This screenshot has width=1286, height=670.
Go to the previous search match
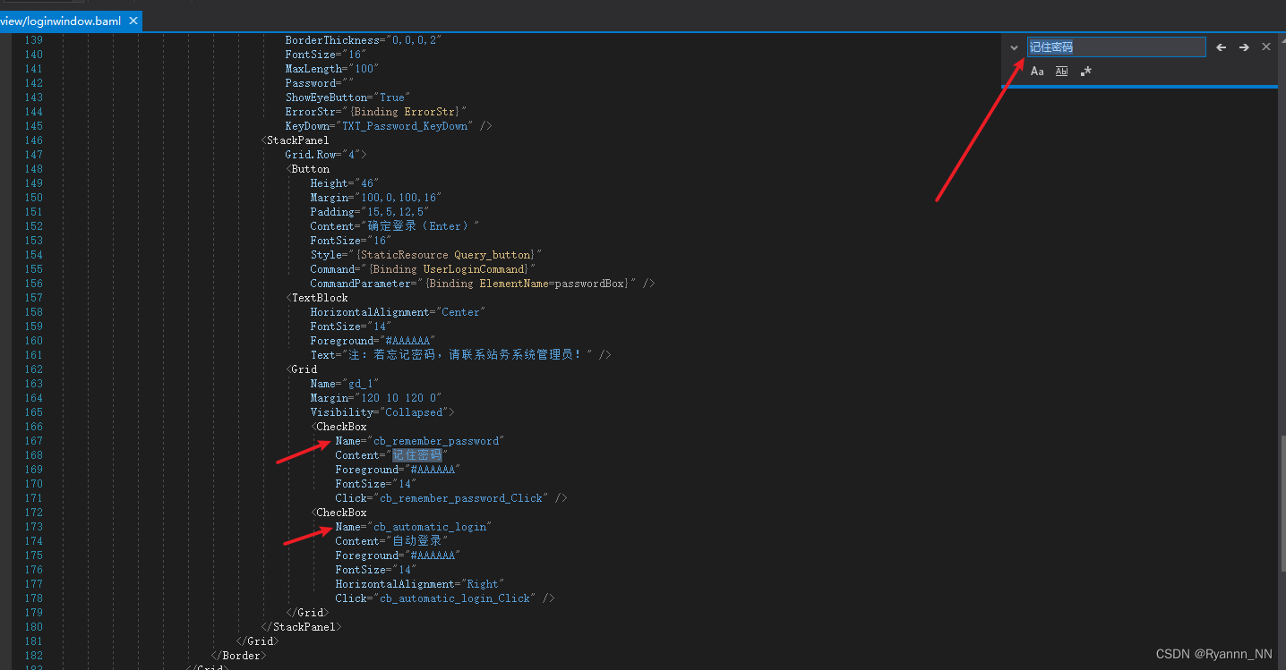click(1222, 47)
